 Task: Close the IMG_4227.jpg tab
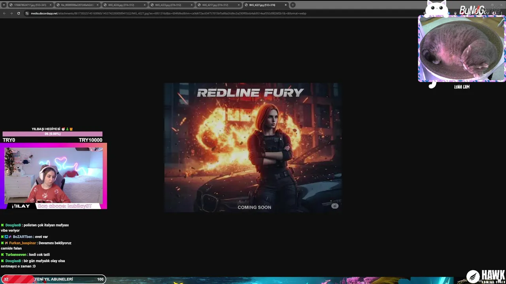pos(286,5)
